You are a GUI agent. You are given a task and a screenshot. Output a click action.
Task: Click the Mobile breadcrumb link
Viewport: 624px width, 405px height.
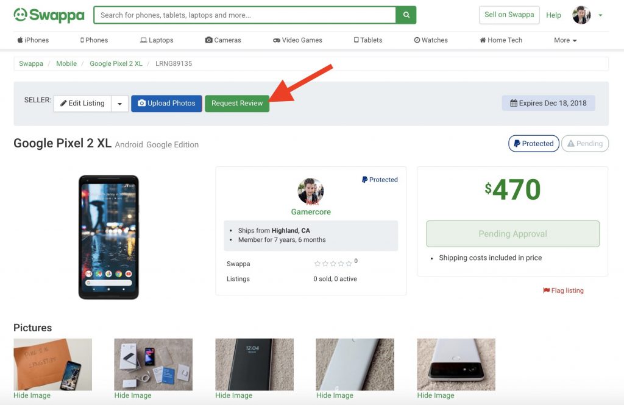tap(66, 64)
